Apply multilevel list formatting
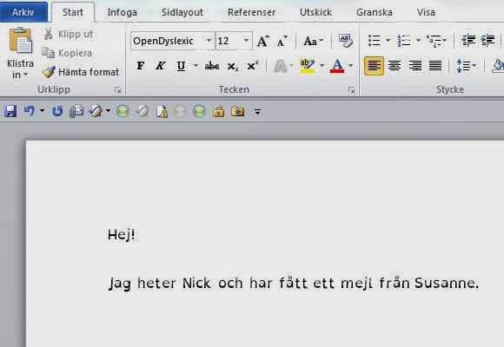Viewport: 504px width, 347px height. (434, 41)
